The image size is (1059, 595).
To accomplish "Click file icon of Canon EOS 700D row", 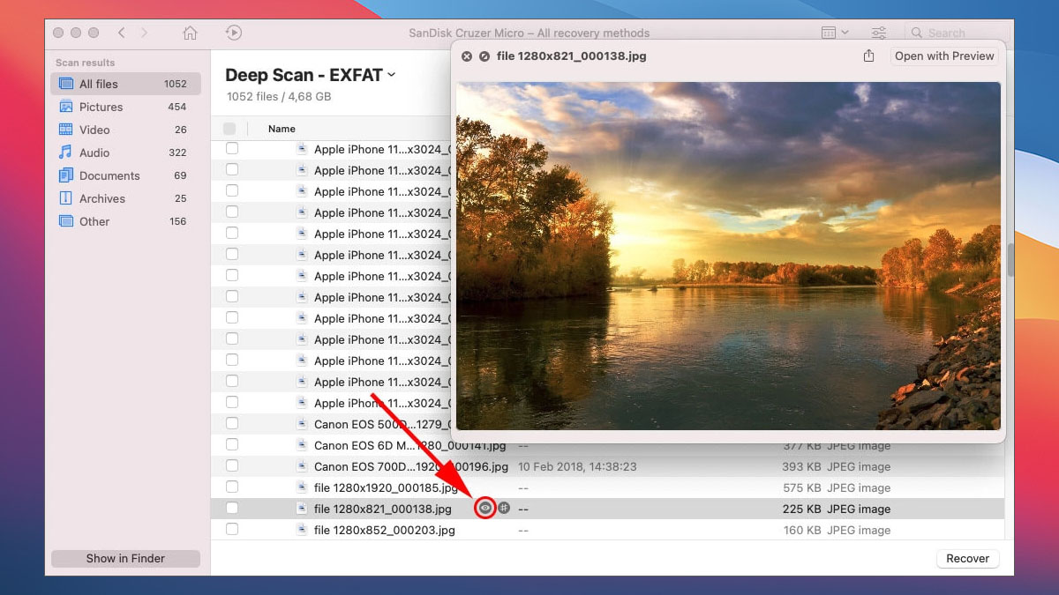I will (x=301, y=466).
